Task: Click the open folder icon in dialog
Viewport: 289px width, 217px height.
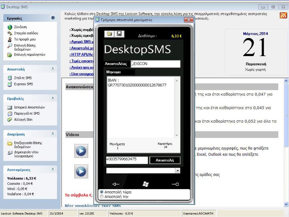Action: (109, 34)
